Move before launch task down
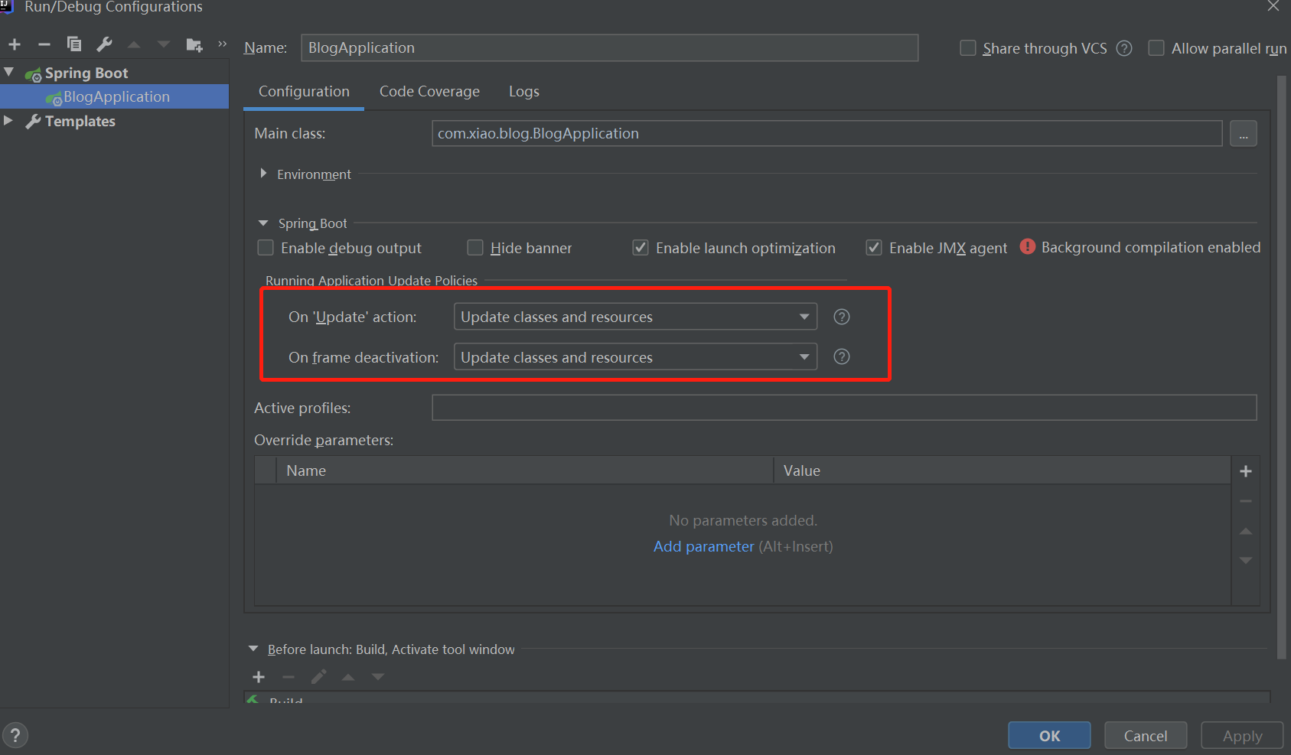 point(378,677)
